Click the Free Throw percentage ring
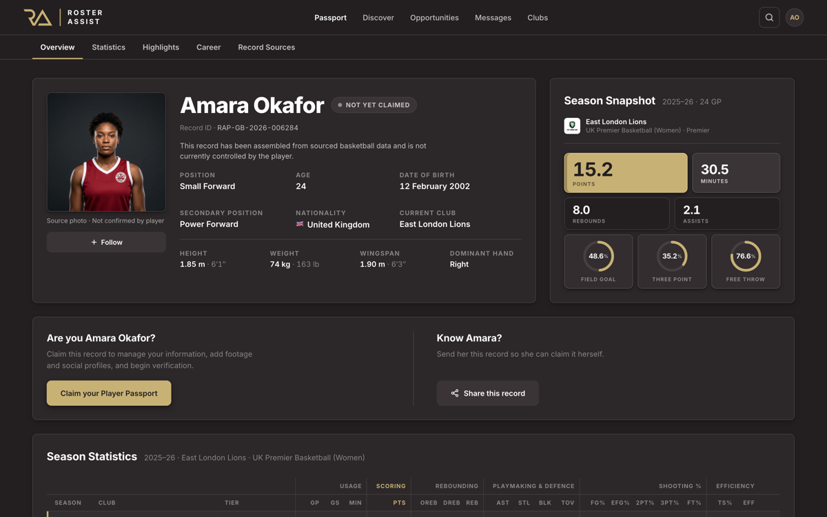Viewport: 827px width, 517px height. [x=746, y=256]
